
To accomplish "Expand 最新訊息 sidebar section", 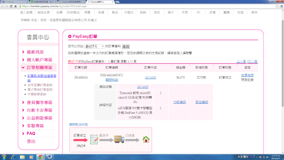I will coord(35,52).
